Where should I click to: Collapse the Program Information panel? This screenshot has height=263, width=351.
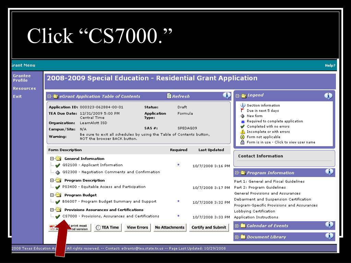point(237,173)
